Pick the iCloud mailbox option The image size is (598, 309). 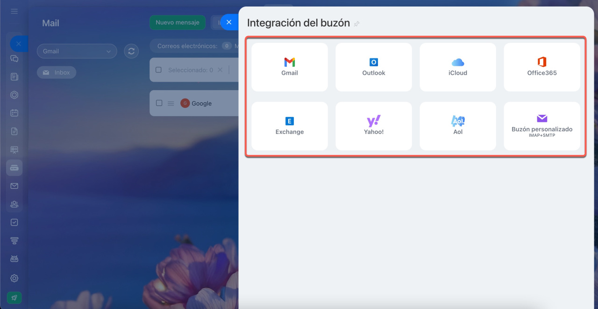click(458, 67)
